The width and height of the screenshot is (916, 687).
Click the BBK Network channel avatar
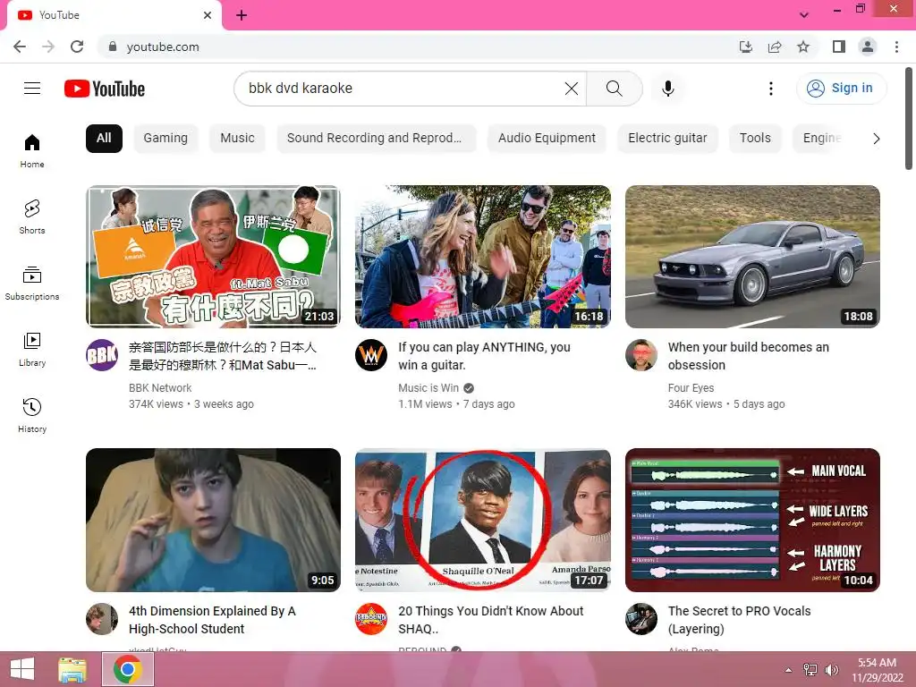[x=102, y=354]
